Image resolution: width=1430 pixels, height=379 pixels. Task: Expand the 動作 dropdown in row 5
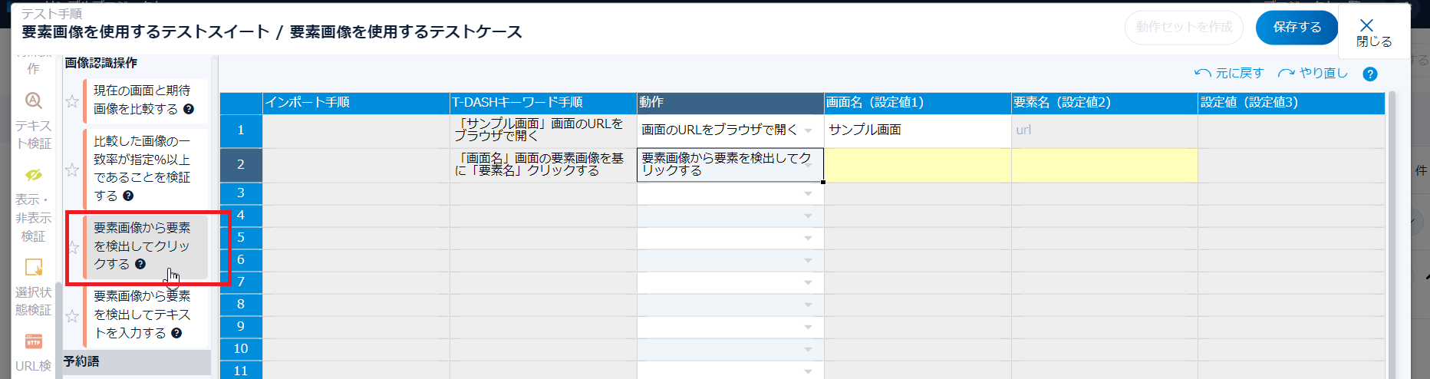[x=808, y=238]
